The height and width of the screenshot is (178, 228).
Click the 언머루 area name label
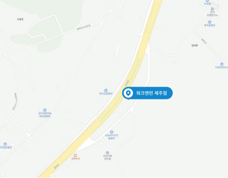[194, 45]
